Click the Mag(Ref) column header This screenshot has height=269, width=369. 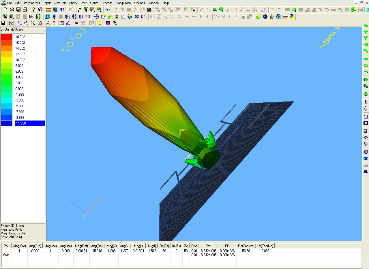tap(81, 246)
